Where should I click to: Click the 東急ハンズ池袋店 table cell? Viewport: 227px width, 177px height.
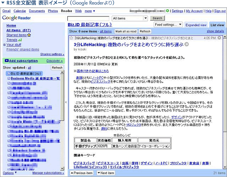tap(125, 146)
